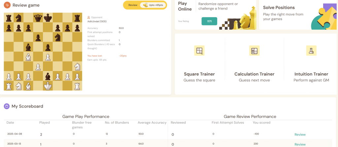
Task: Select the white rook on a1
Action: (x=9, y=86)
